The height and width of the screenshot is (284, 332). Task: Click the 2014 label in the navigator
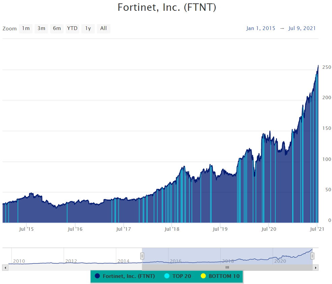(x=123, y=261)
